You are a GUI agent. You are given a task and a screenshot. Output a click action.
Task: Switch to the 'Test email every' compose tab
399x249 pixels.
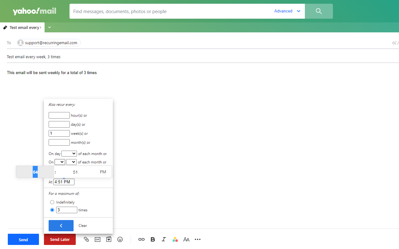pyautogui.click(x=22, y=27)
